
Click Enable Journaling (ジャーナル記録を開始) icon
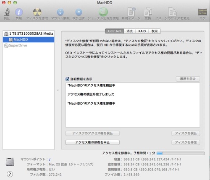point(103,12)
